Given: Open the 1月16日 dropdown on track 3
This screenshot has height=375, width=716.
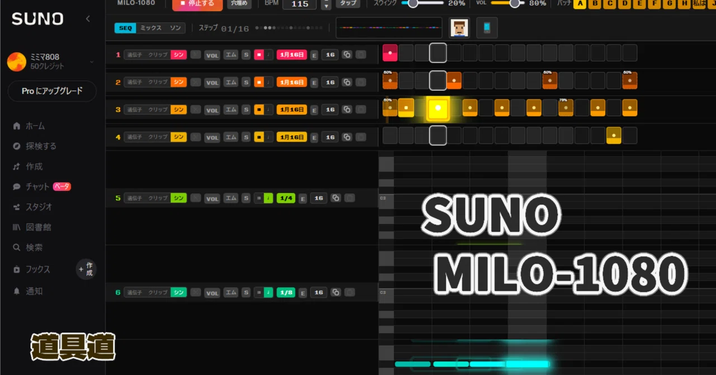Looking at the screenshot, I should (292, 110).
